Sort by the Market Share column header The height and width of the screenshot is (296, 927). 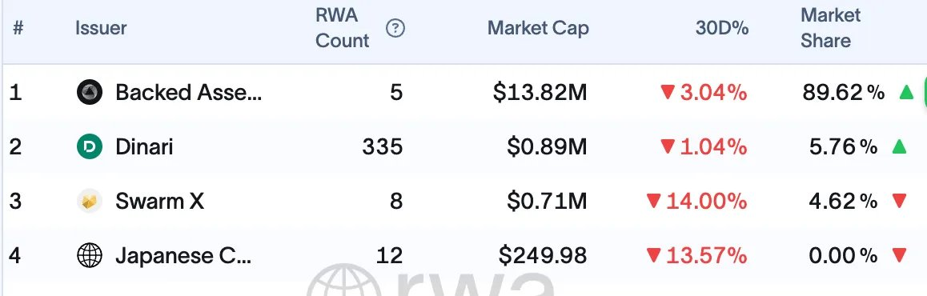click(x=831, y=28)
